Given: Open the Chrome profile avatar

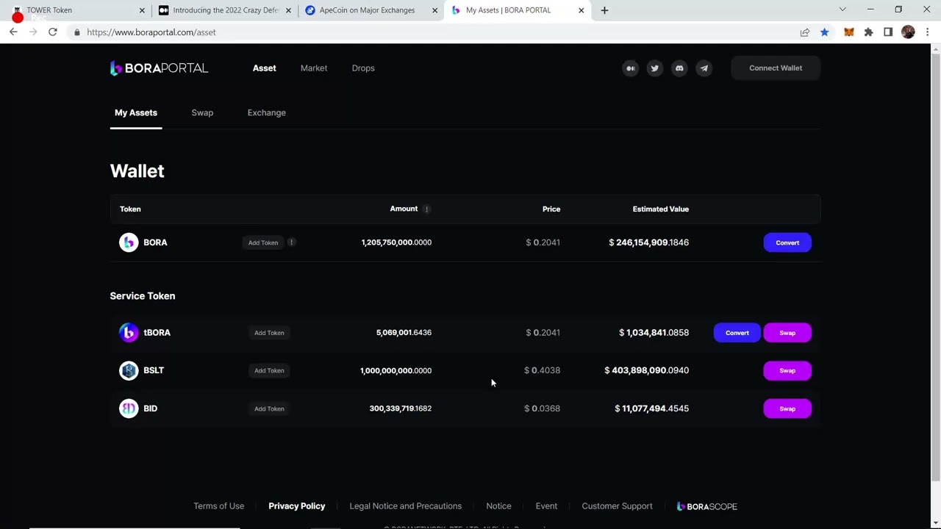Looking at the screenshot, I should point(908,32).
